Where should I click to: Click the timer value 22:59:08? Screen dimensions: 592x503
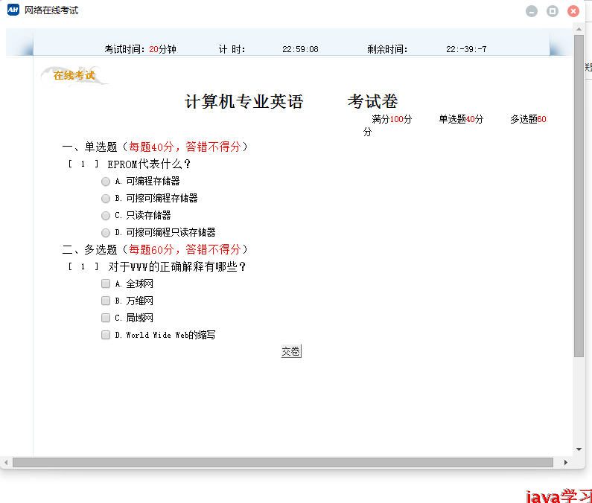point(300,49)
